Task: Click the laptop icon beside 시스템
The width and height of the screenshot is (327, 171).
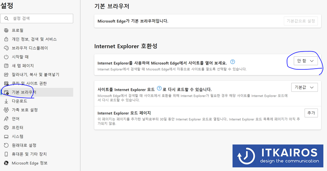Action: 6,137
